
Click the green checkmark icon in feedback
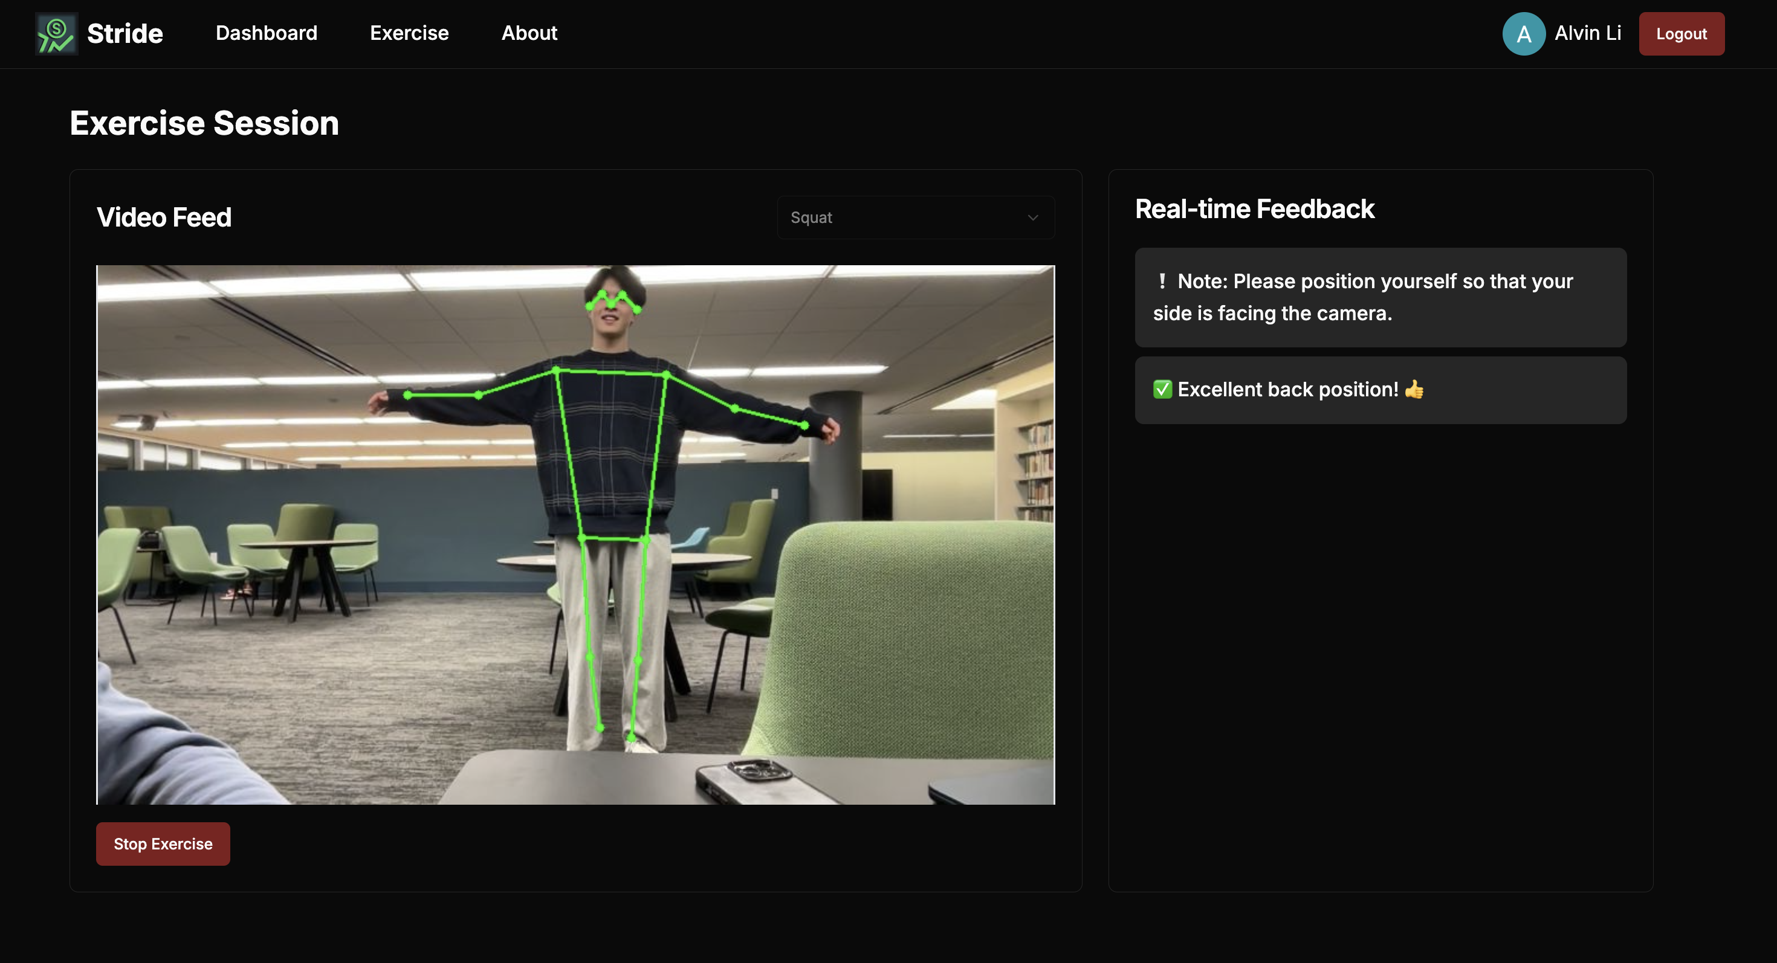[1162, 390]
